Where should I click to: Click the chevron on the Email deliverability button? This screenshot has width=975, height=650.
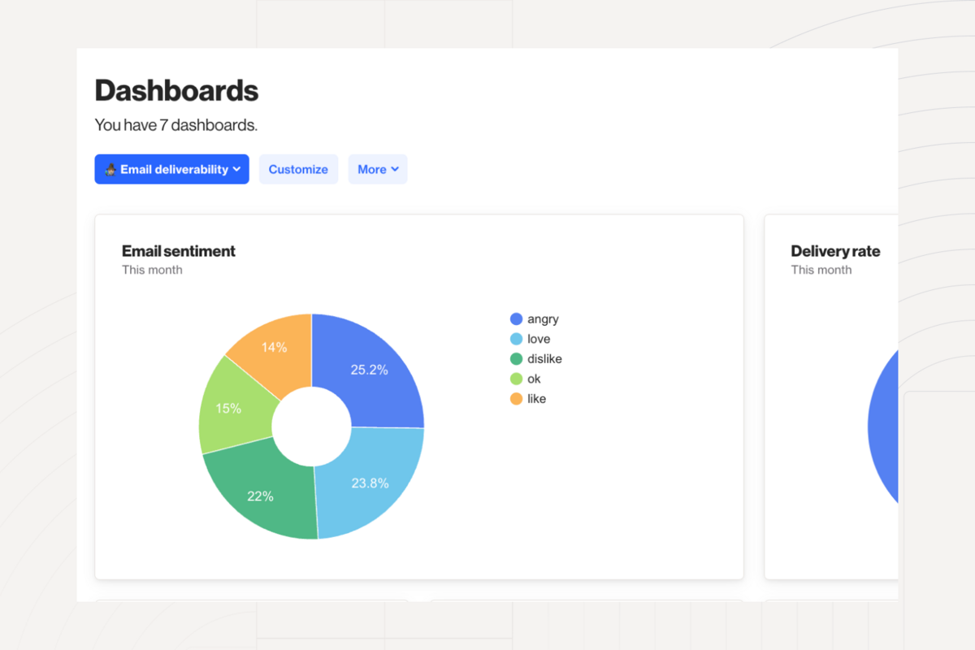[x=237, y=169]
